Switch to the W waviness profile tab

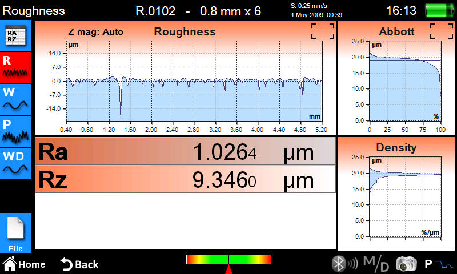click(15, 99)
